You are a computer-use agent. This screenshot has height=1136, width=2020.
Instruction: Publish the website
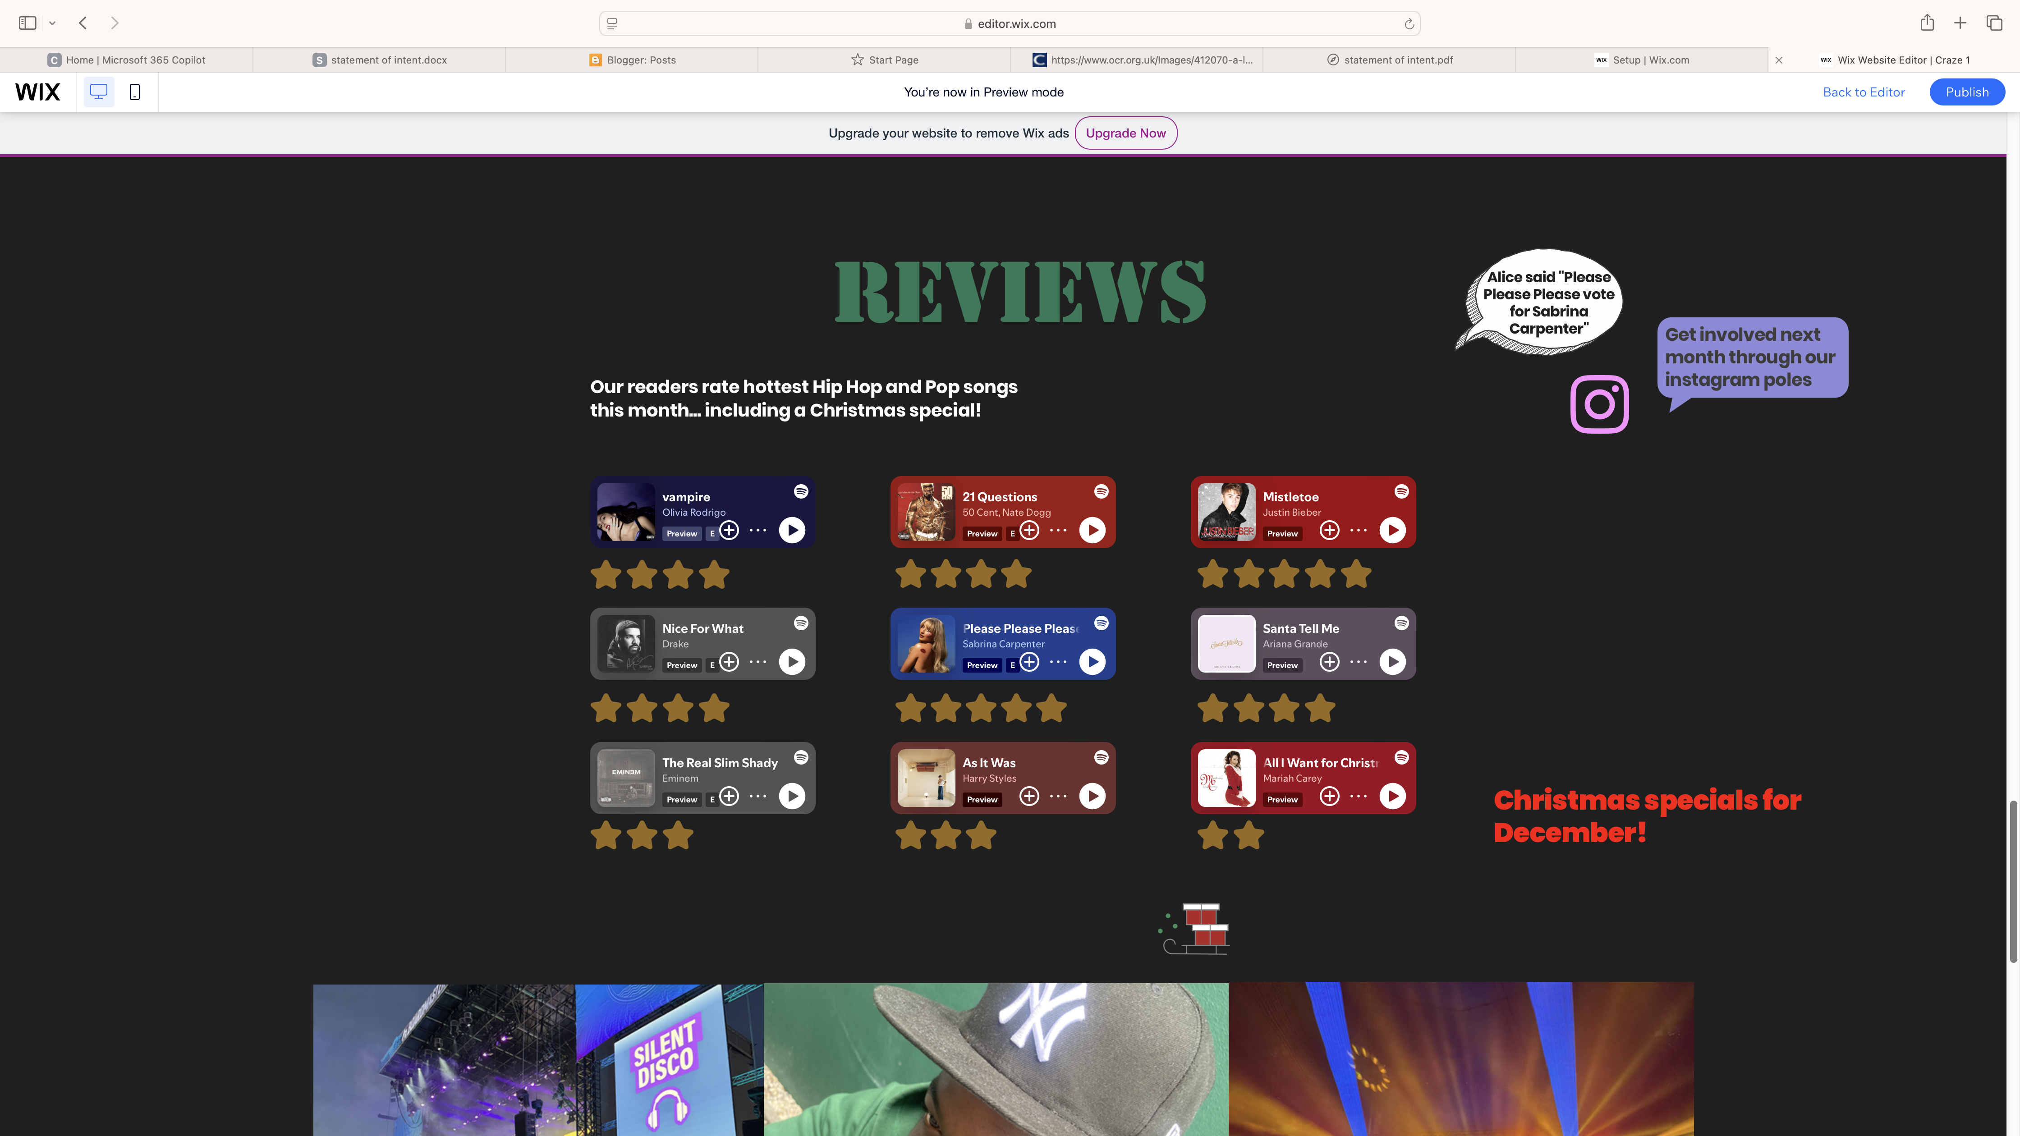1967,92
